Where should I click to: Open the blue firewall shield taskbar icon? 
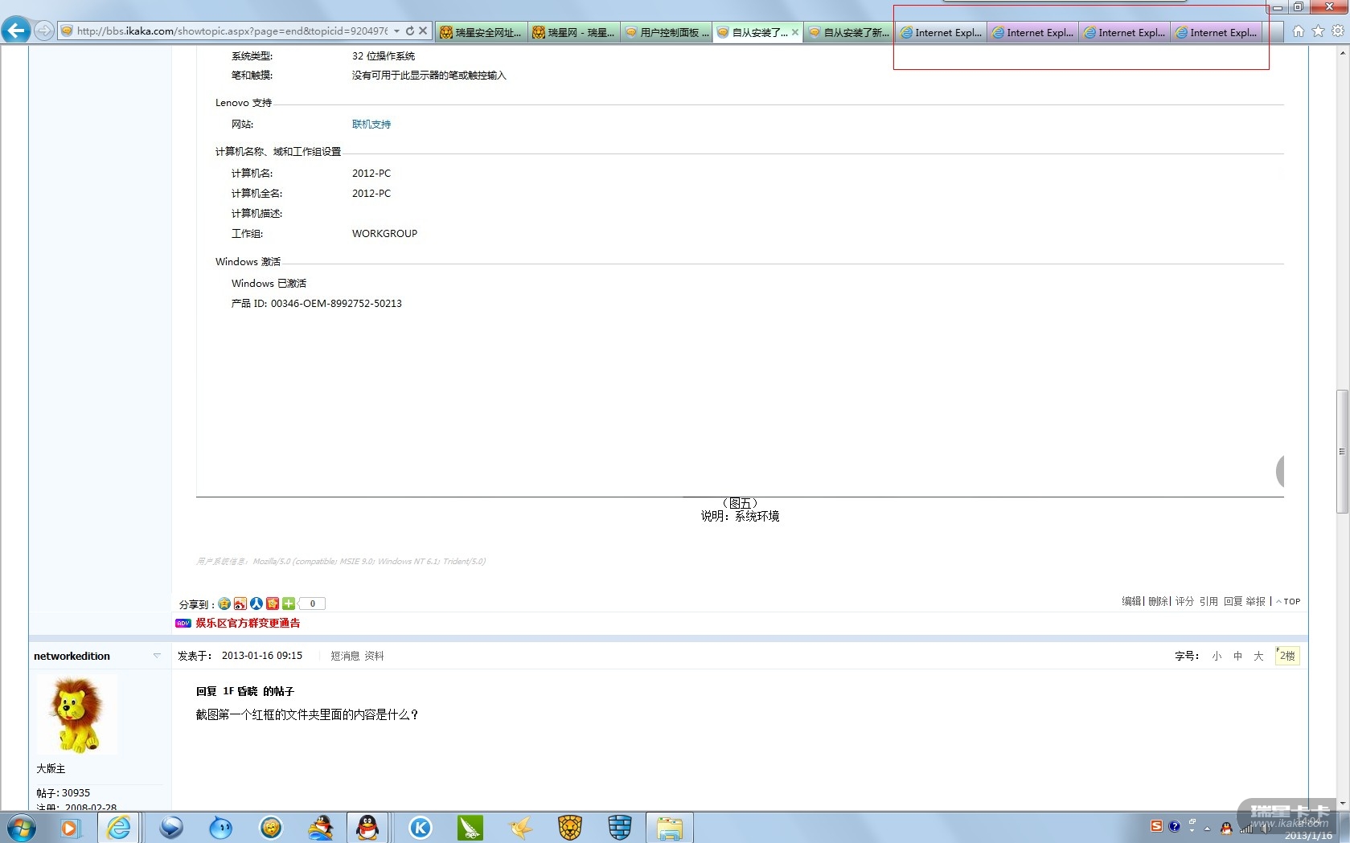620,828
